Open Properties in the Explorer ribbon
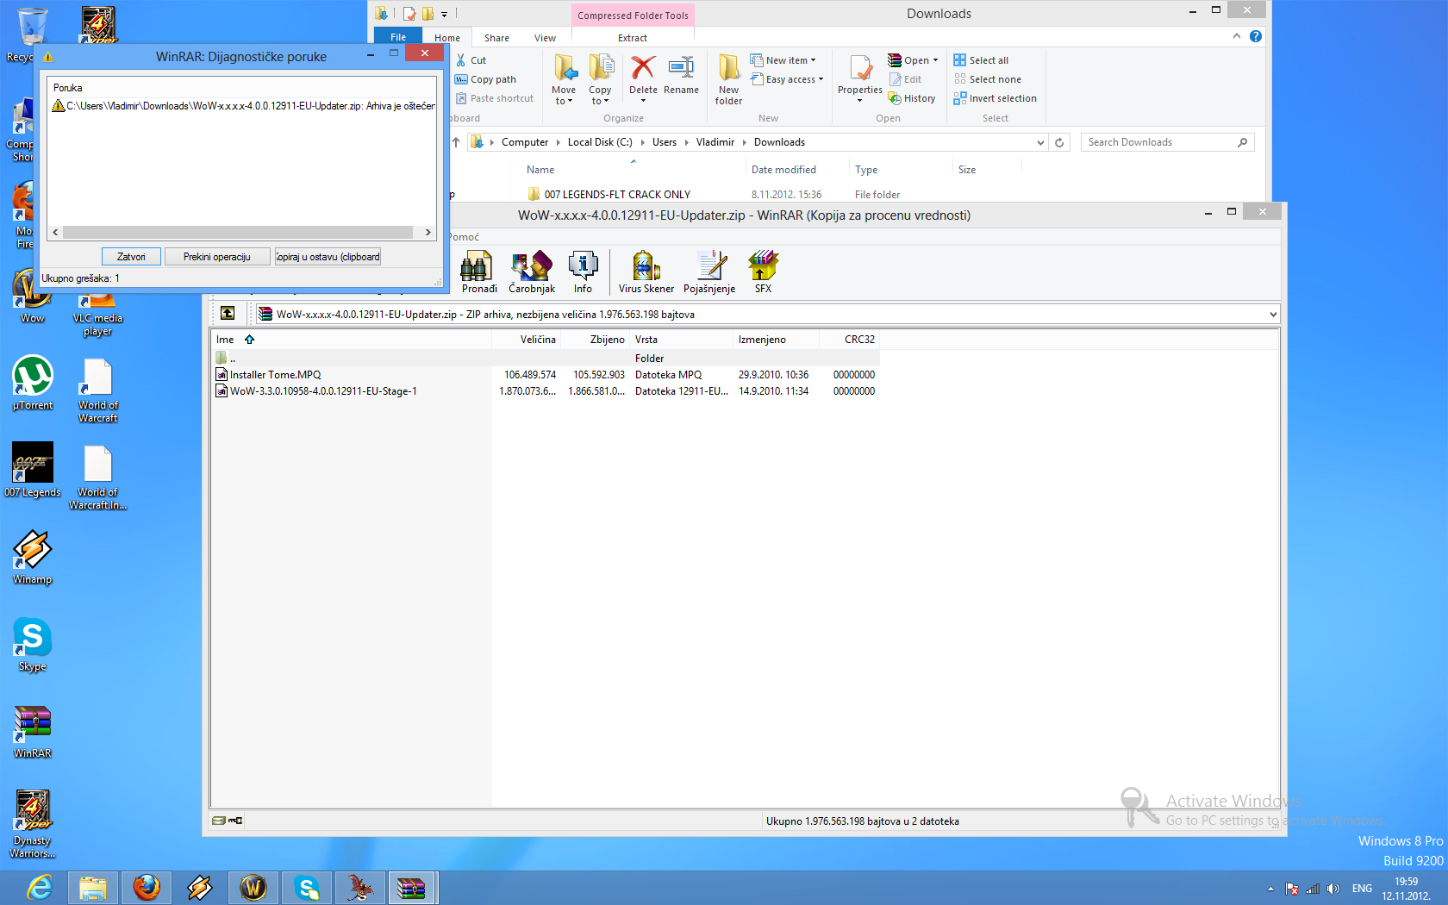This screenshot has width=1448, height=905. [859, 78]
